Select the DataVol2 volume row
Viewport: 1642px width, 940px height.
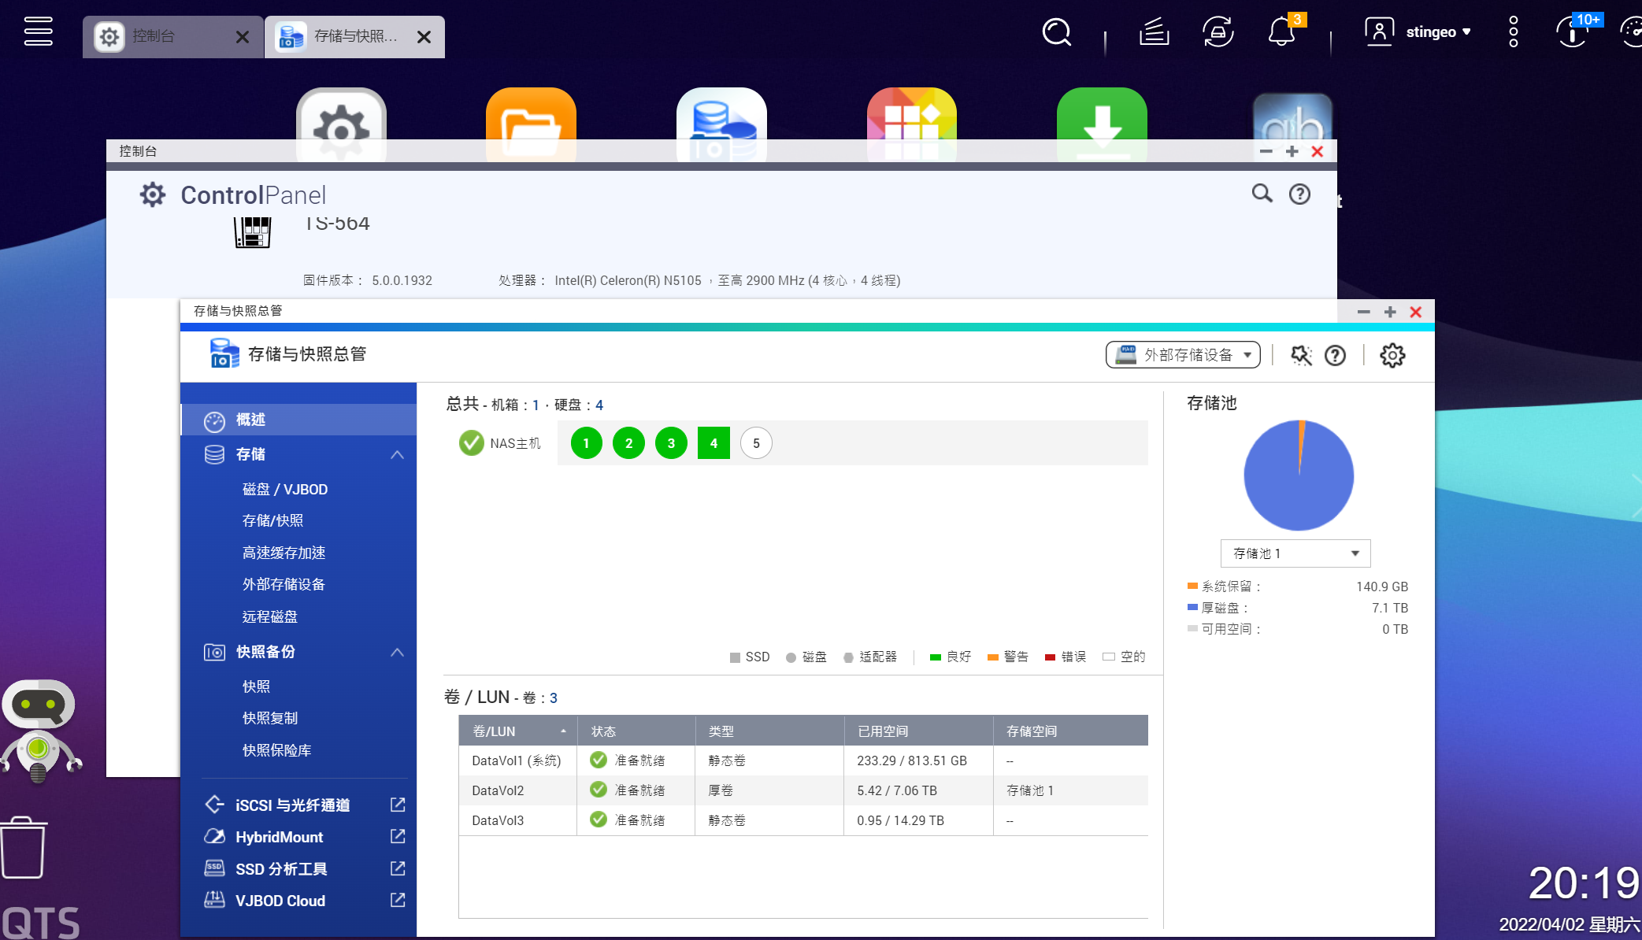(x=803, y=790)
